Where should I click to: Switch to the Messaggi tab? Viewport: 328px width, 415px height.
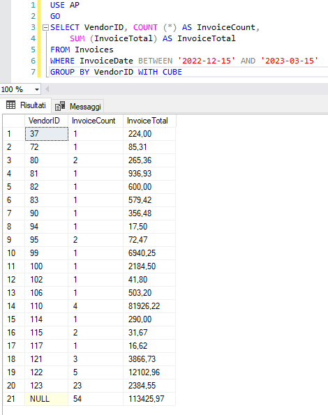(x=77, y=106)
